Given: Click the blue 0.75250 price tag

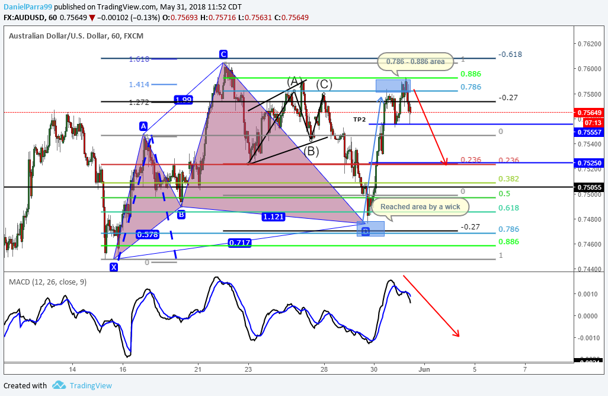Looking at the screenshot, I should tap(589, 163).
